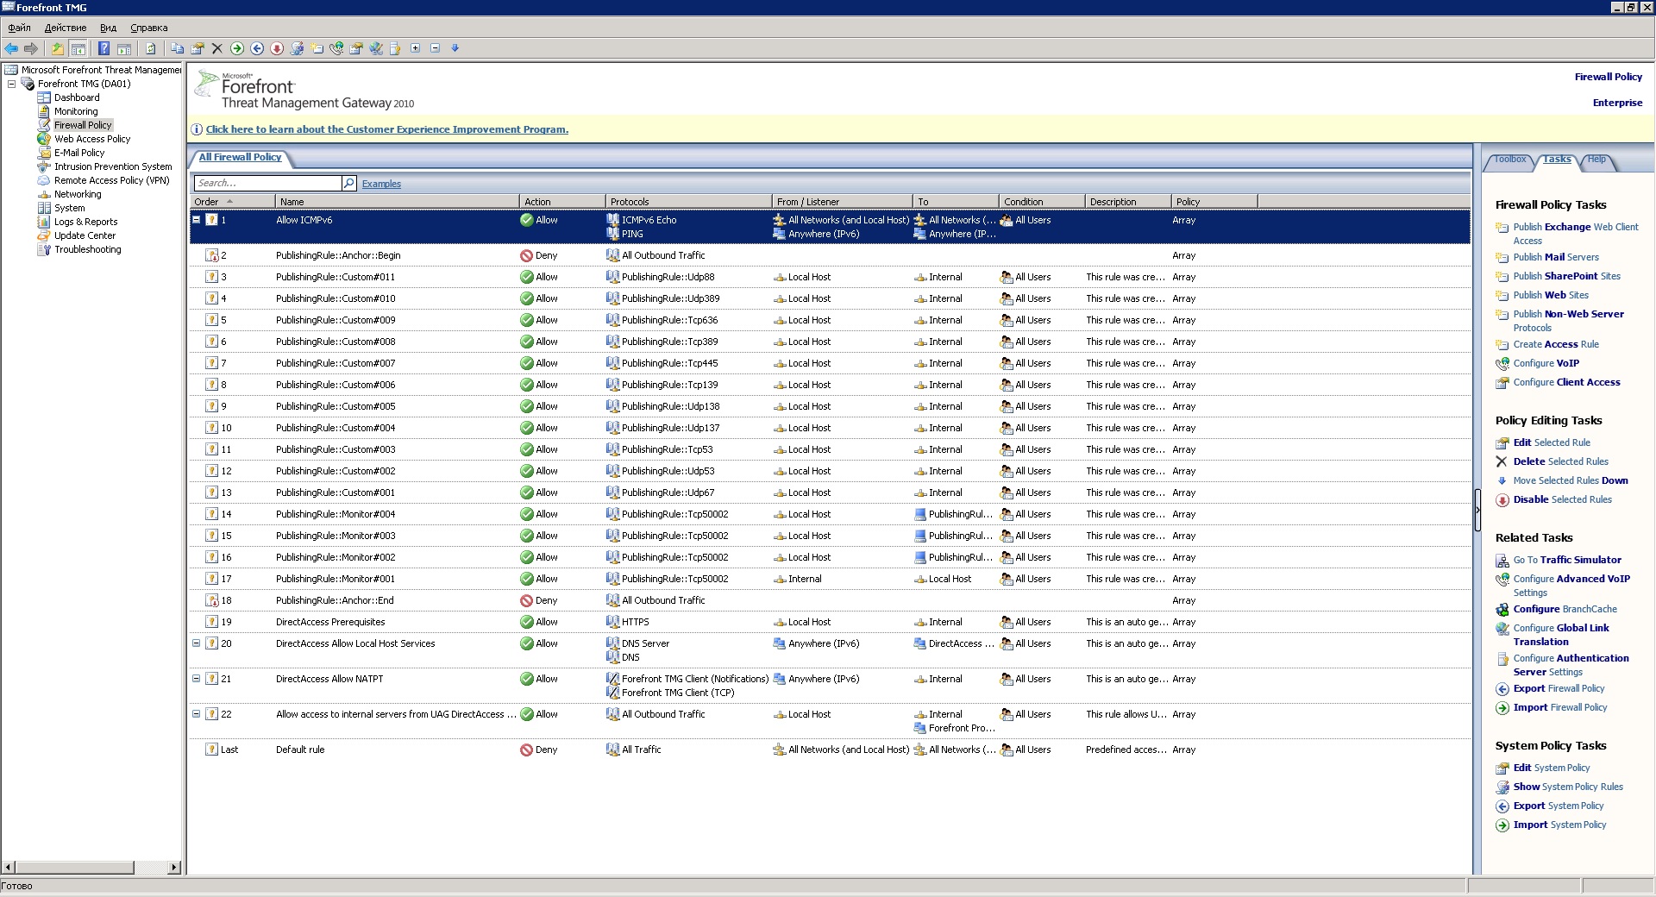Viewport: 1656px width, 897px height.
Task: Collapse rule 20 DirectAccess Allow Local Host Services
Action: (x=196, y=643)
